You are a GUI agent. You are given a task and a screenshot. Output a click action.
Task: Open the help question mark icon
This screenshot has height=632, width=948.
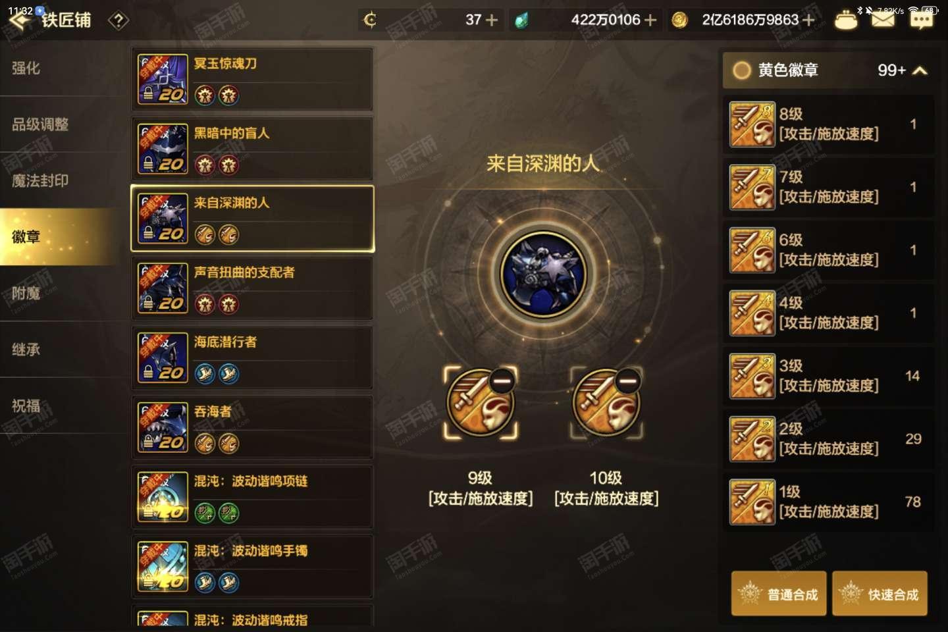click(x=118, y=21)
